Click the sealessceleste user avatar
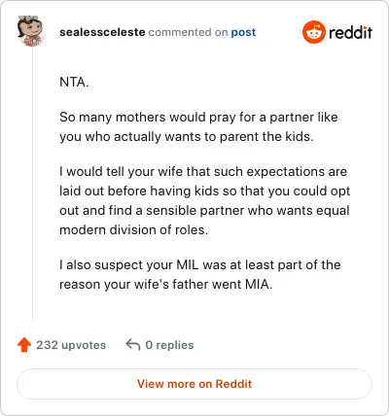Image resolution: width=389 pixels, height=416 pixels. [30, 31]
